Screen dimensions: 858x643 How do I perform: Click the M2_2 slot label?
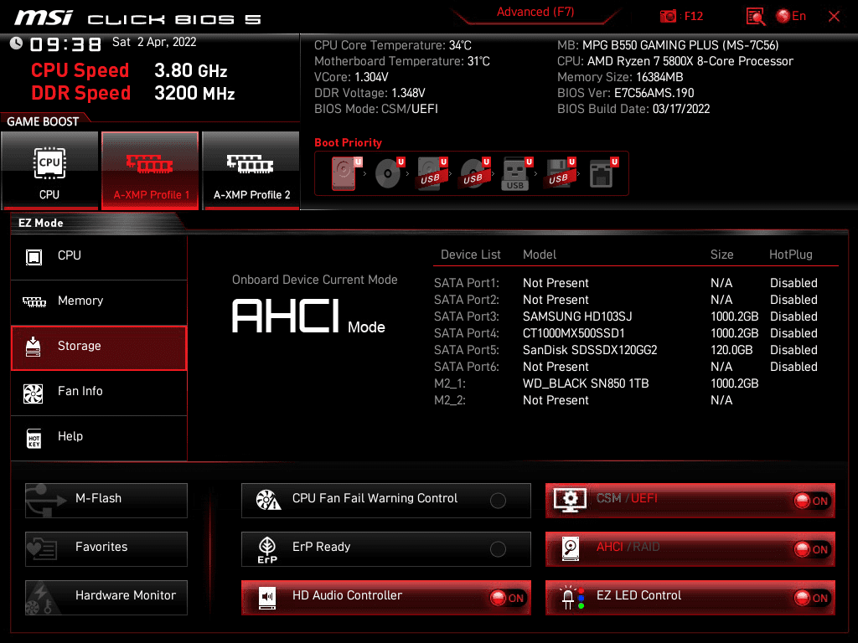click(450, 401)
